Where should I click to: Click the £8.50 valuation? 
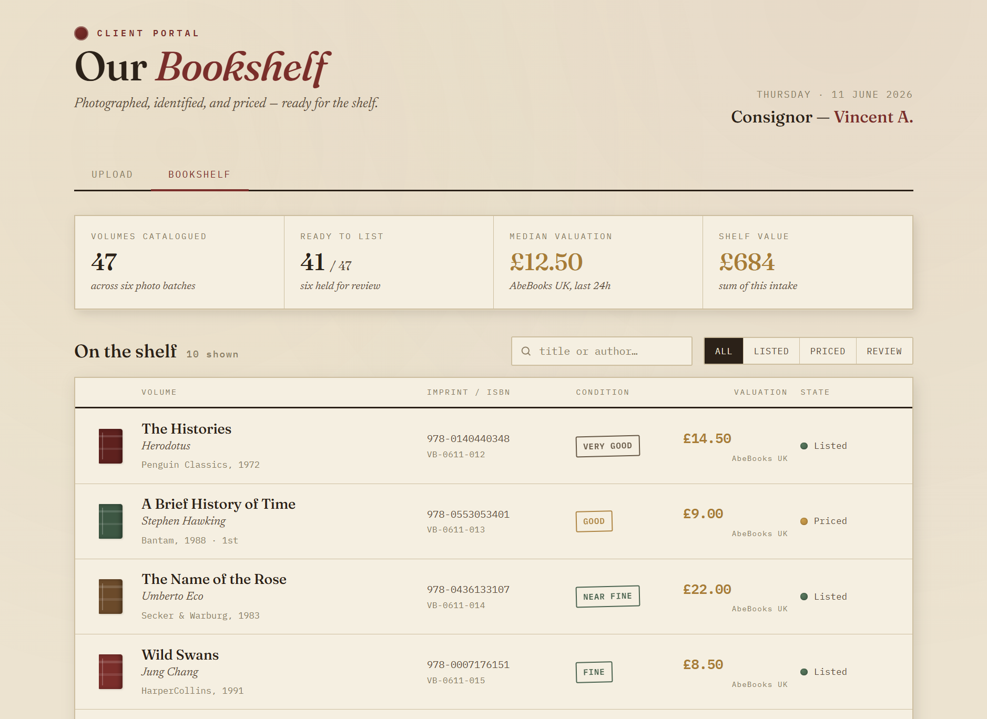click(x=703, y=665)
